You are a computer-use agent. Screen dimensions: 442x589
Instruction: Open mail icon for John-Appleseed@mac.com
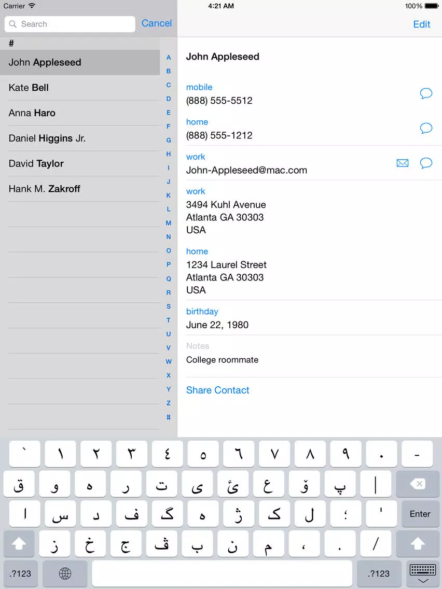tap(402, 163)
